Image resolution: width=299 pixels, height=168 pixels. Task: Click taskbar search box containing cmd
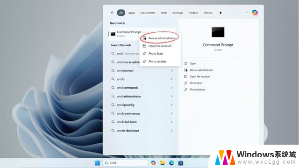[126, 163]
